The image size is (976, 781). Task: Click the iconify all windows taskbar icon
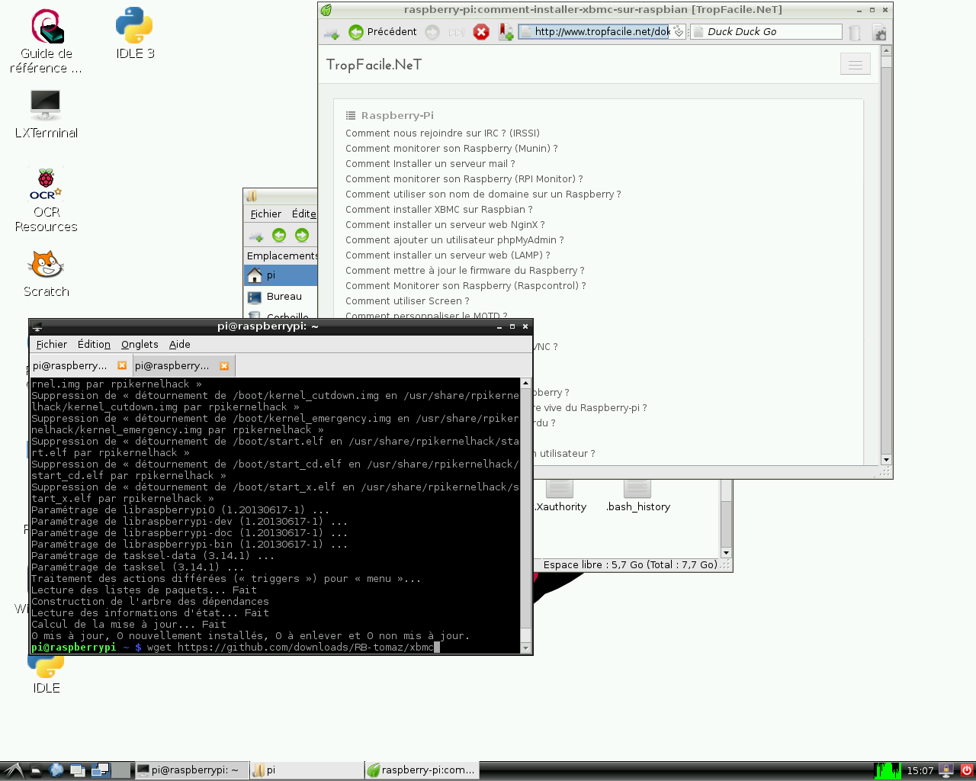click(x=78, y=770)
